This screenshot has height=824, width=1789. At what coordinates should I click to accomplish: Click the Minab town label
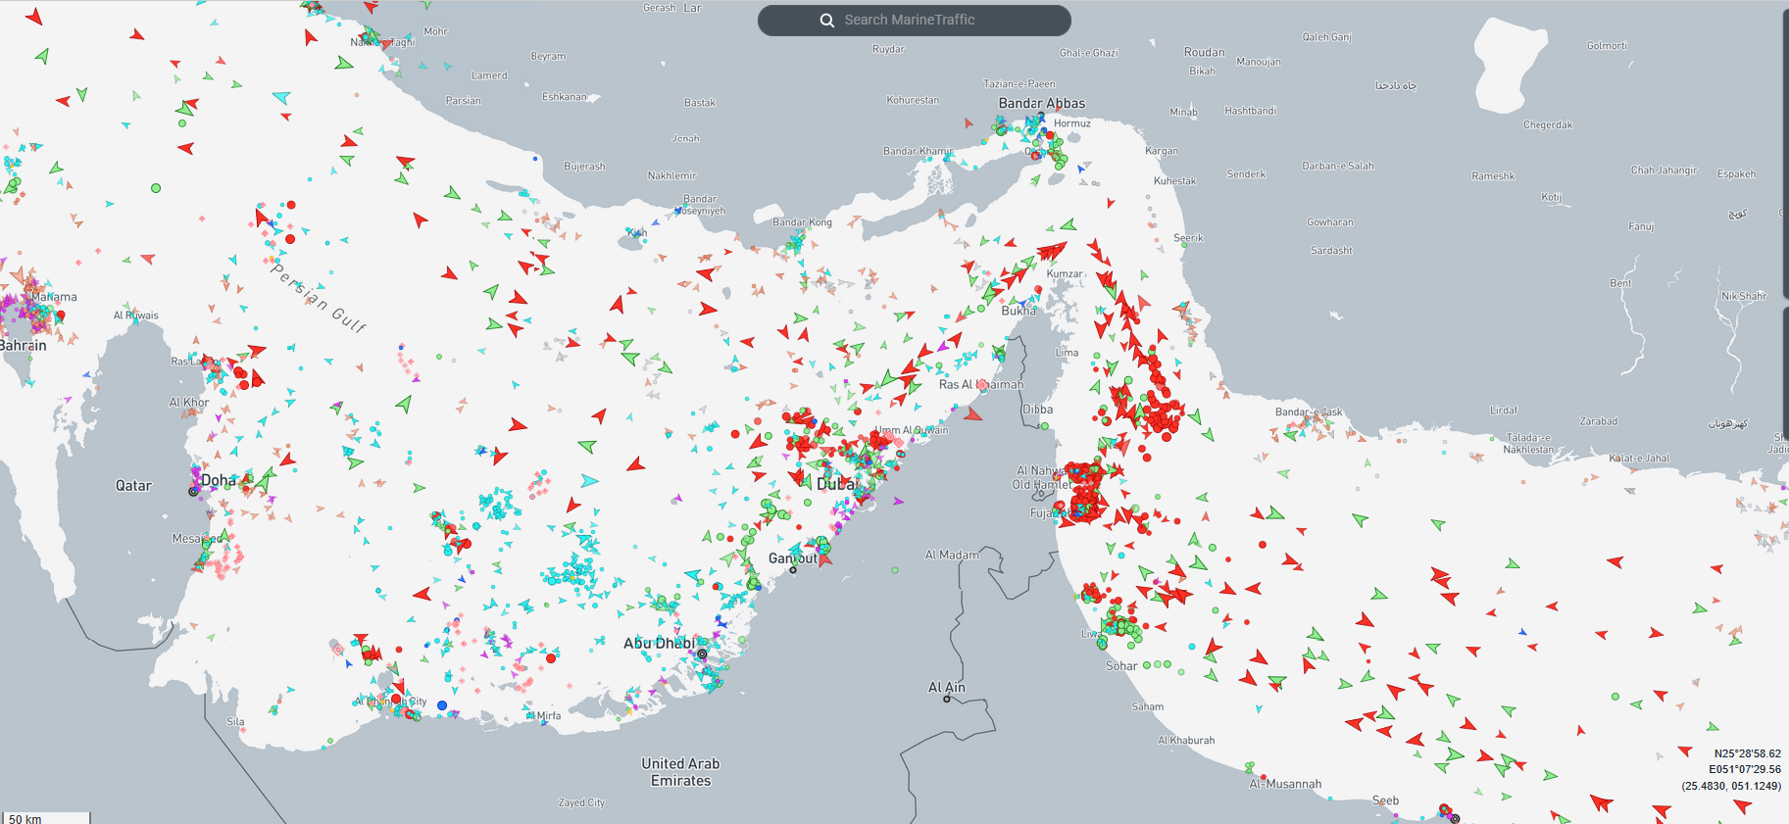(1183, 112)
